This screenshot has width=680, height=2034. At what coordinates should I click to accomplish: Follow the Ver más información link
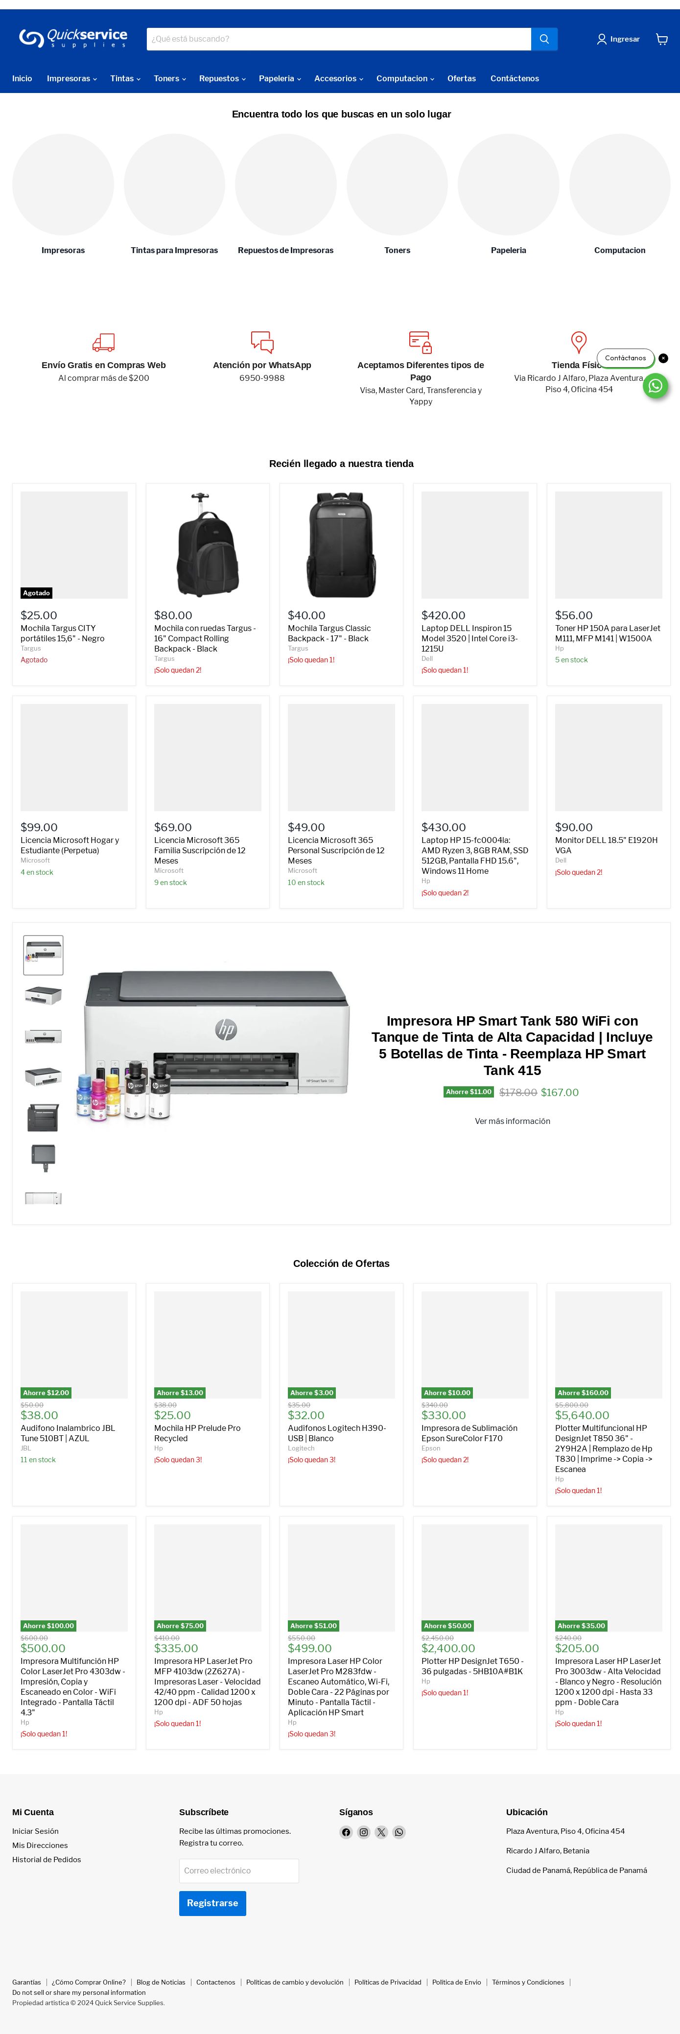[513, 1121]
